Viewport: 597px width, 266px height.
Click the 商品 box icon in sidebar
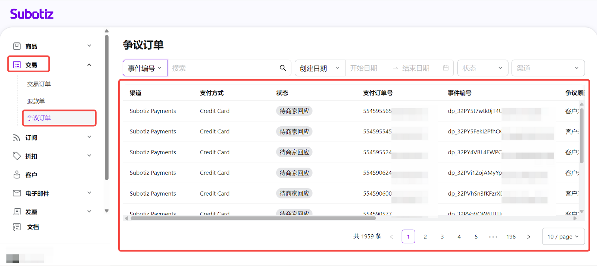[17, 46]
